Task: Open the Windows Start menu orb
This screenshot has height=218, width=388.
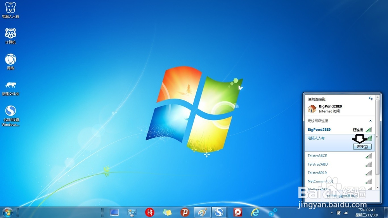Action: tap(7, 212)
